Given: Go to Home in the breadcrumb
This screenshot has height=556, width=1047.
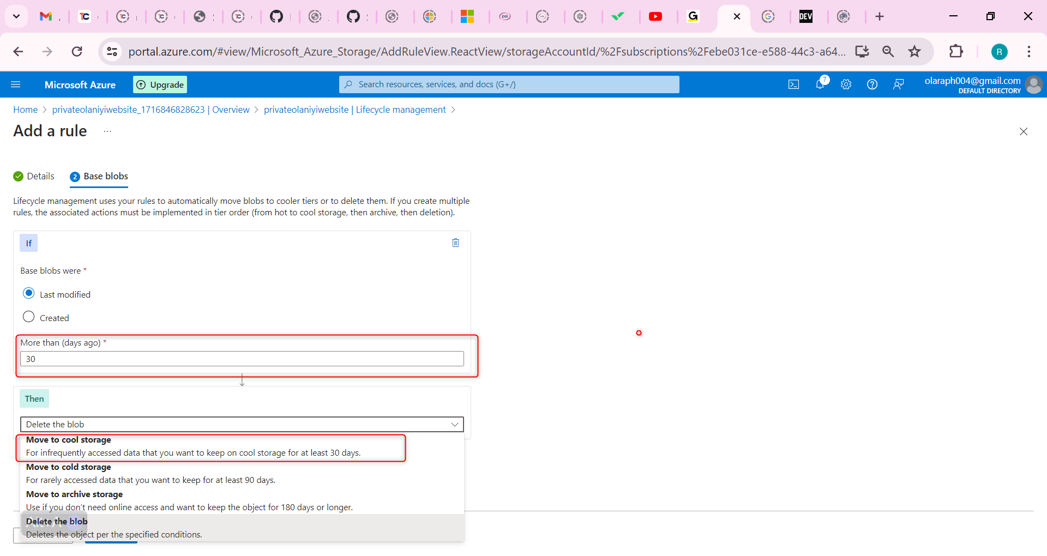Looking at the screenshot, I should [26, 110].
